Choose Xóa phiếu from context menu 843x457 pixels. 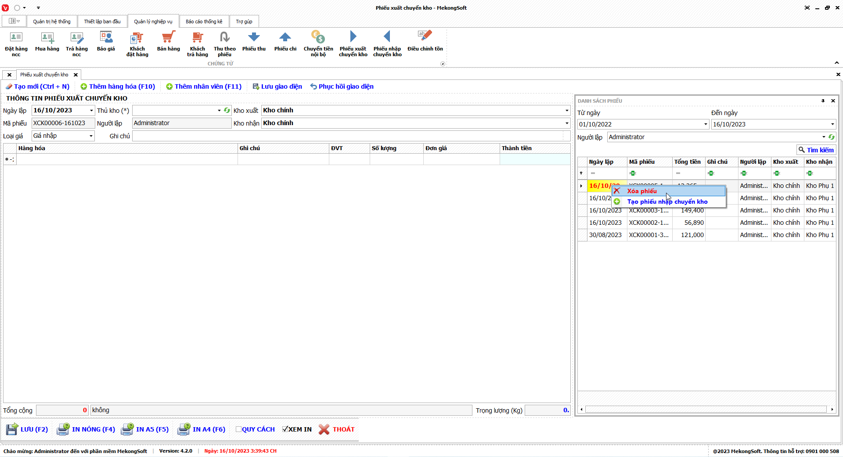642,191
